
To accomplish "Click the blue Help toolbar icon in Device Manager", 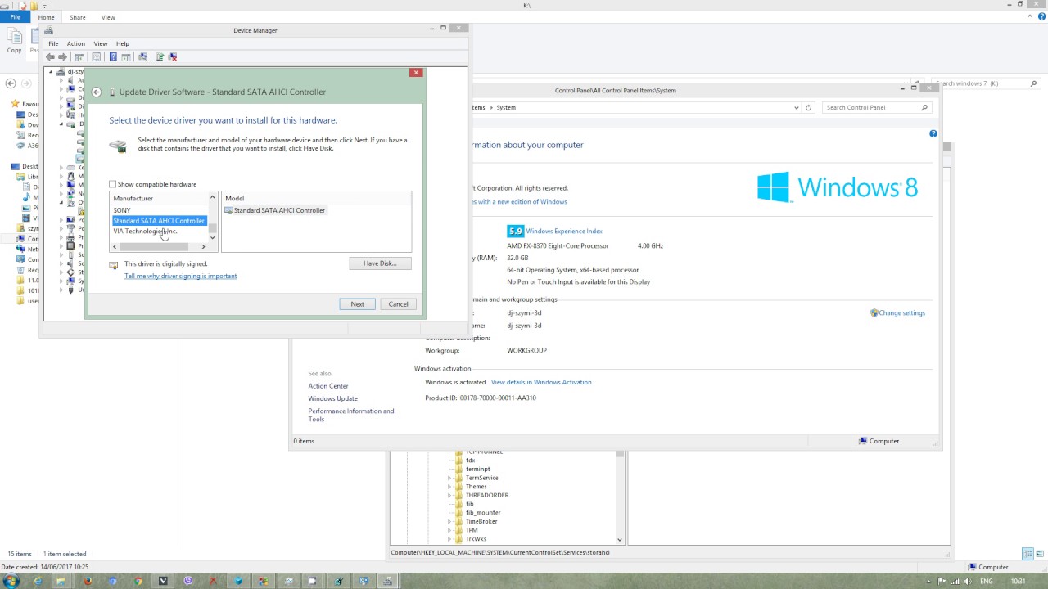I will tap(113, 57).
